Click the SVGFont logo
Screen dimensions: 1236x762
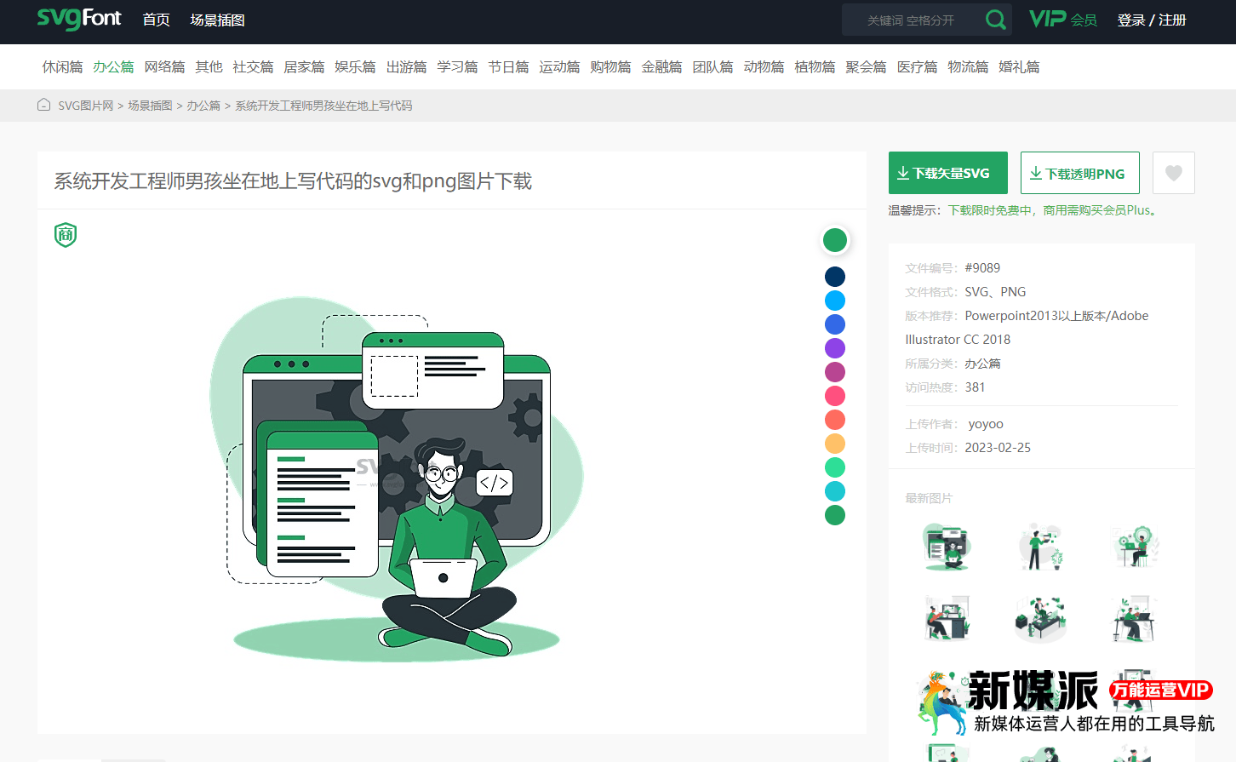pyautogui.click(x=78, y=19)
